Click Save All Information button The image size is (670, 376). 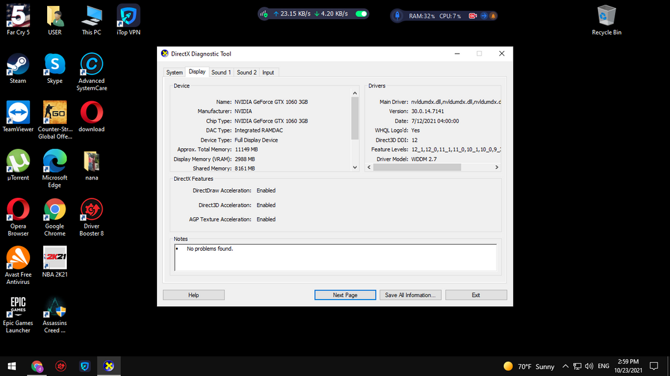point(410,295)
